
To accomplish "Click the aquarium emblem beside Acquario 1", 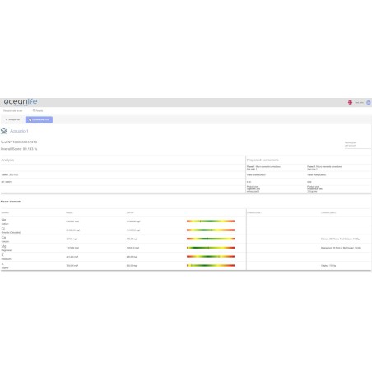I will click(x=4, y=131).
